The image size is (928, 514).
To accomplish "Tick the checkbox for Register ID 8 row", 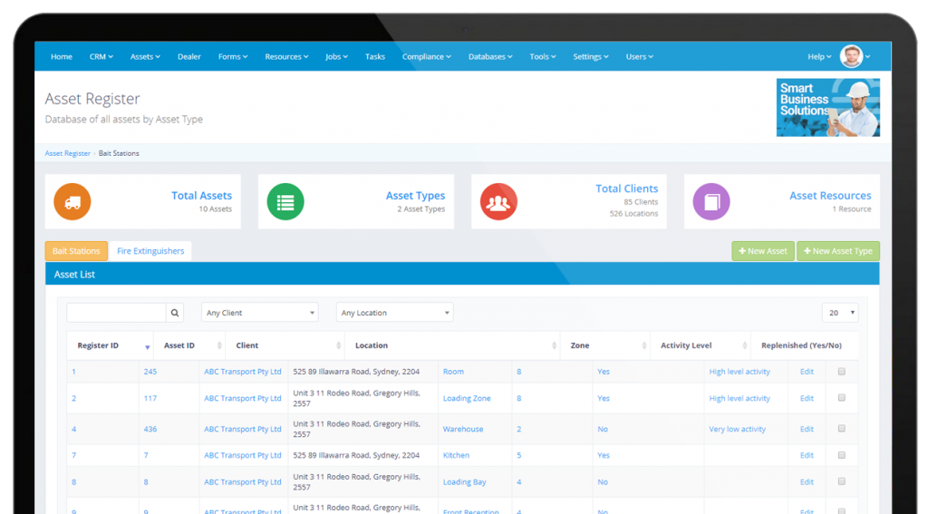I will (842, 481).
